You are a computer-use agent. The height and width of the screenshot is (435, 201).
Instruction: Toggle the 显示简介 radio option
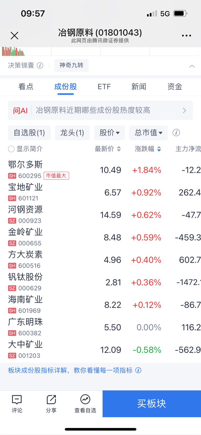(x=11, y=149)
